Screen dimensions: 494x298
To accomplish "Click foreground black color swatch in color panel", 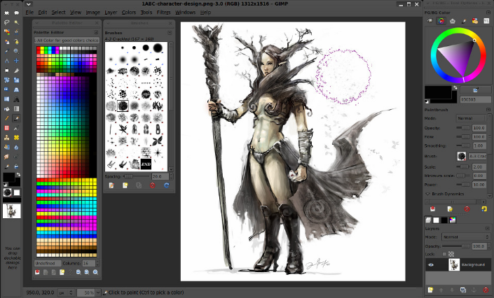I will pyautogui.click(x=438, y=92).
